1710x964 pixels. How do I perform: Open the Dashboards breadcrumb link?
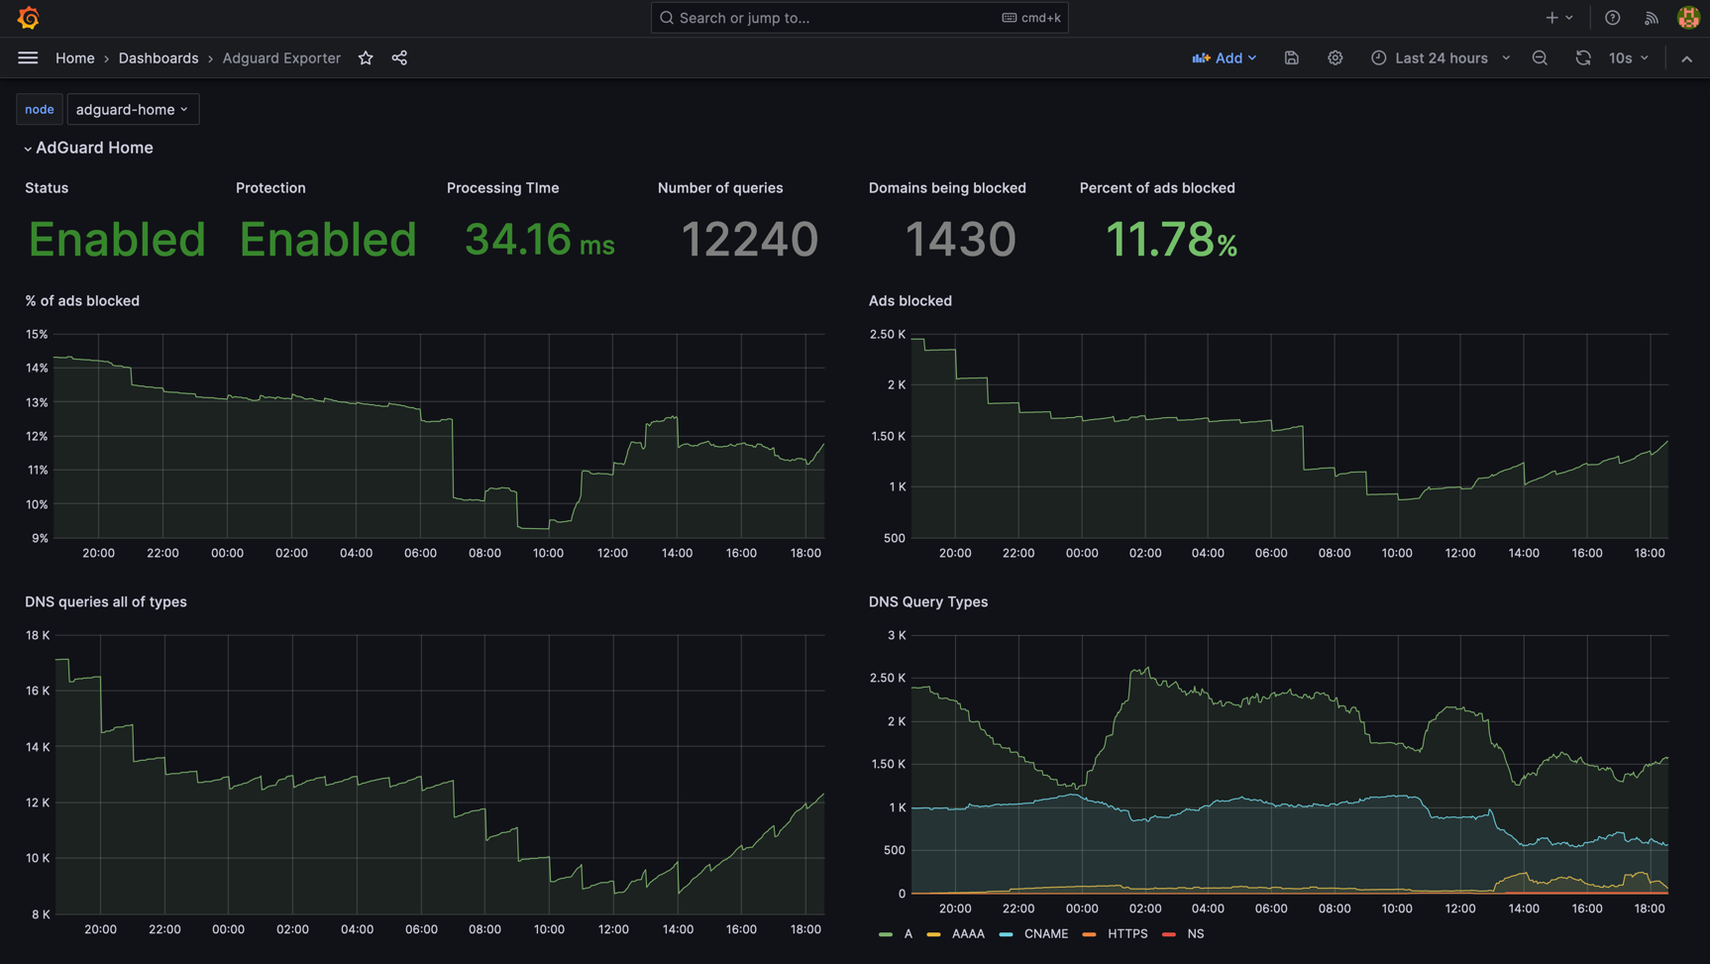coord(159,58)
